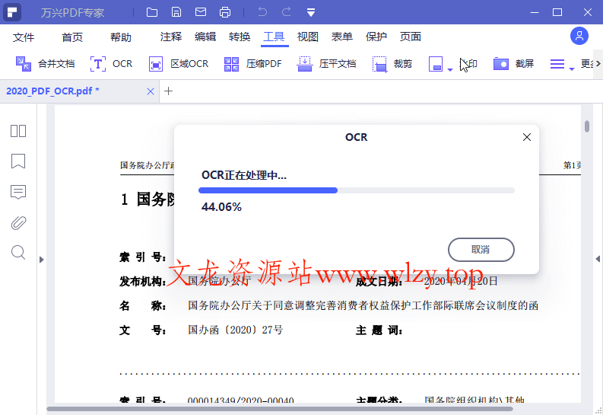Viewport: 603px width, 415px height.
Task: Expand the three-line icon dropdown arrow
Action: pyautogui.click(x=572, y=69)
